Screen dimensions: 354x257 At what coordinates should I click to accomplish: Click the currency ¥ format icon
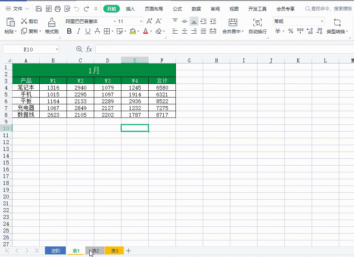[x=278, y=31]
